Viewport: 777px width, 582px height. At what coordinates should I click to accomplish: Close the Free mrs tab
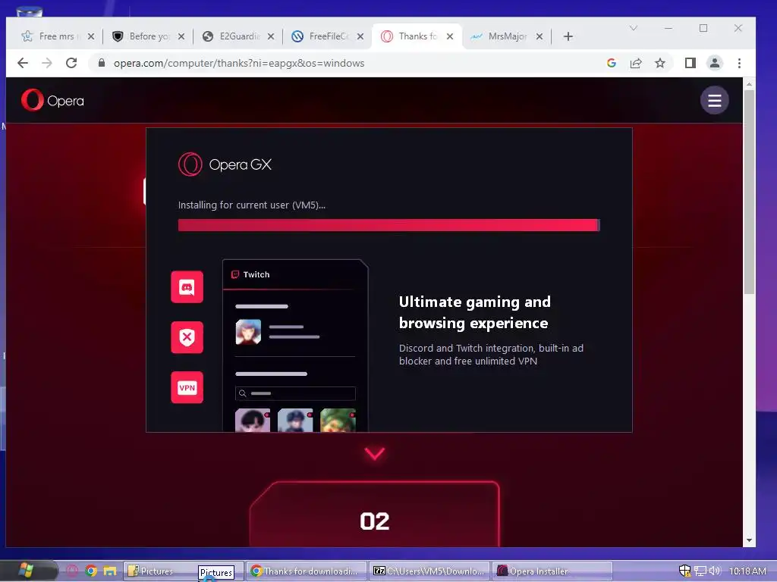(91, 36)
